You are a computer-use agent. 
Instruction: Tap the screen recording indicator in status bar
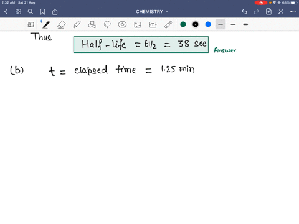click(261, 2)
